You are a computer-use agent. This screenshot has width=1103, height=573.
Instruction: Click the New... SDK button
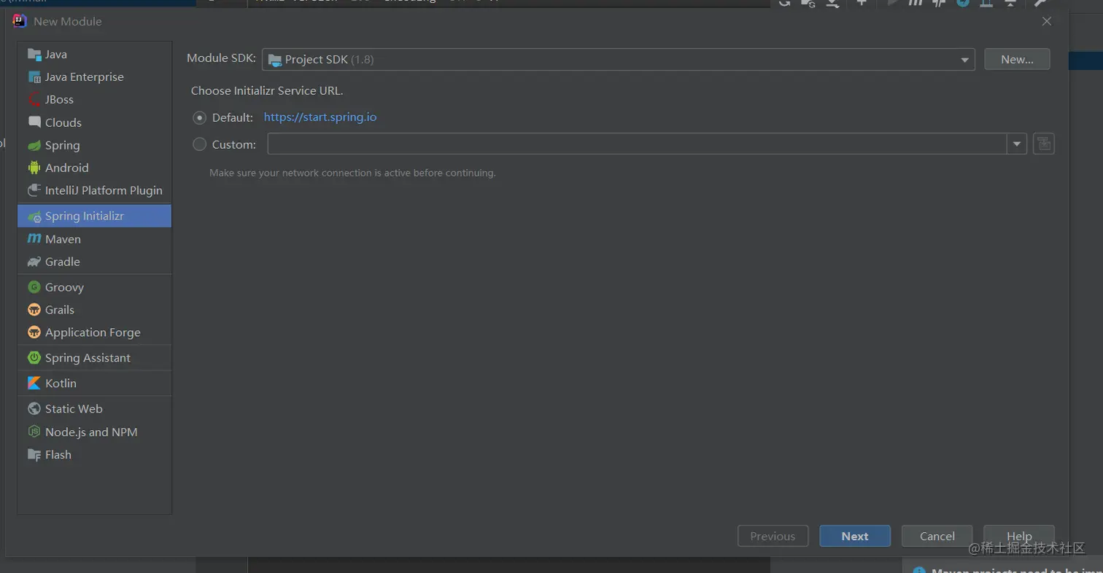click(x=1017, y=60)
